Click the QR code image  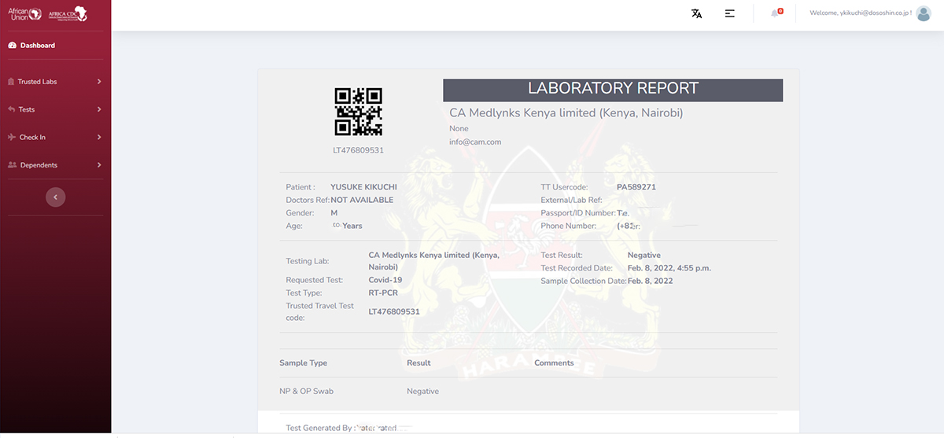point(358,112)
